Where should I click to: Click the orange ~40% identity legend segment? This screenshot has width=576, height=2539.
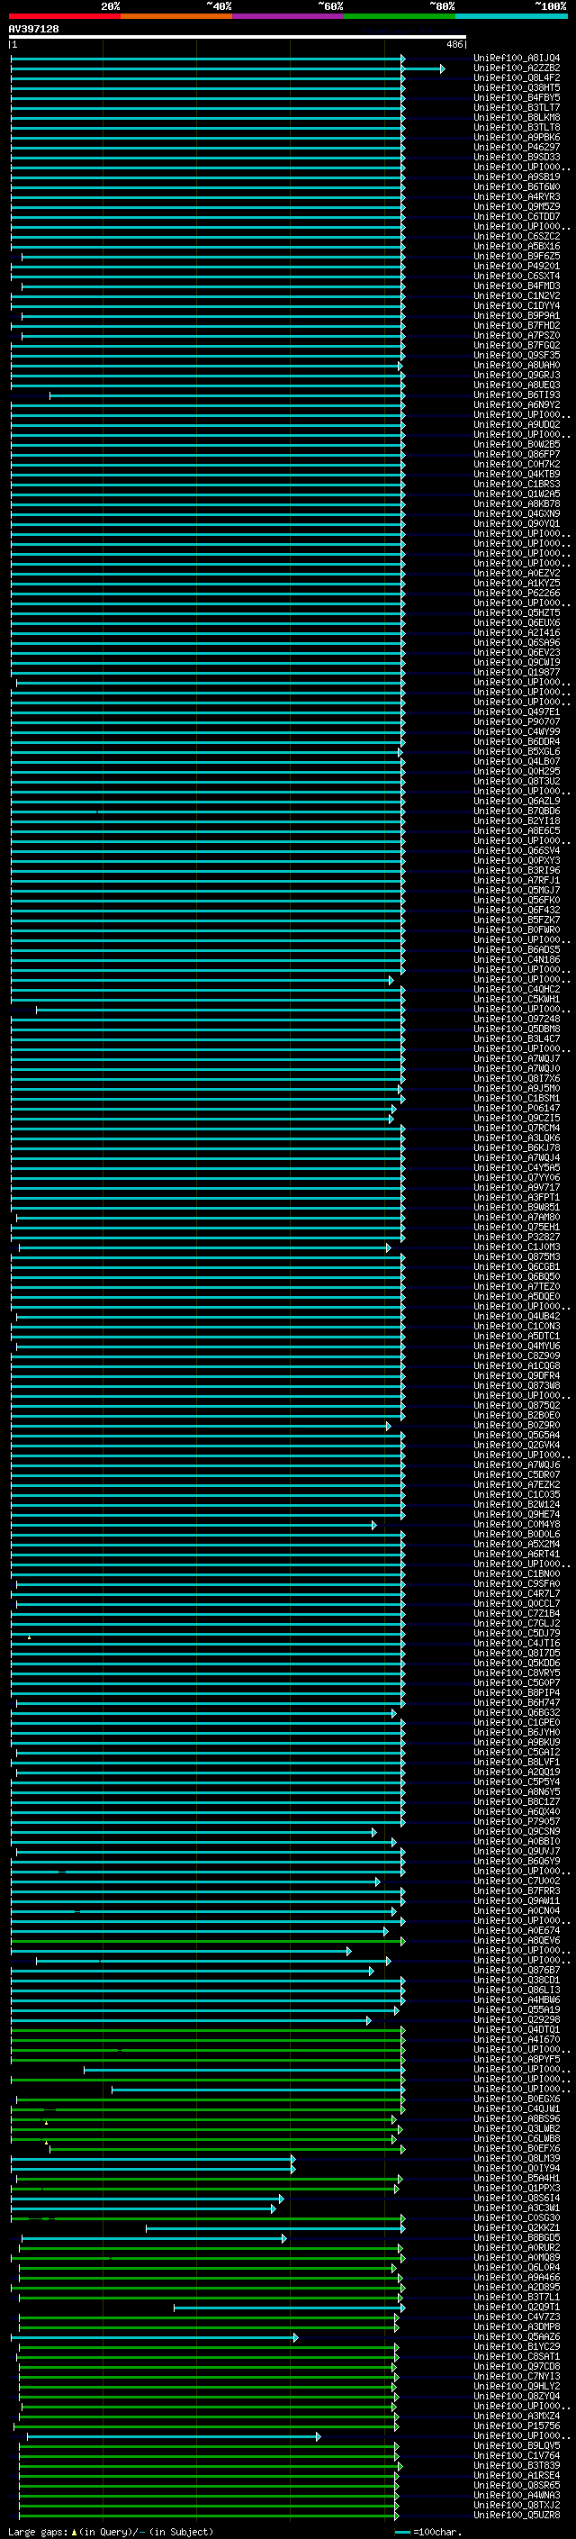[176, 16]
